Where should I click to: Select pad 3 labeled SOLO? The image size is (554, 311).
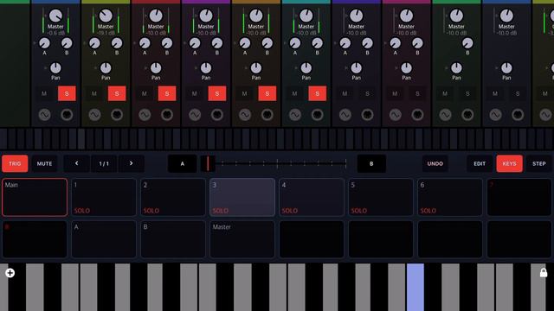point(242,197)
